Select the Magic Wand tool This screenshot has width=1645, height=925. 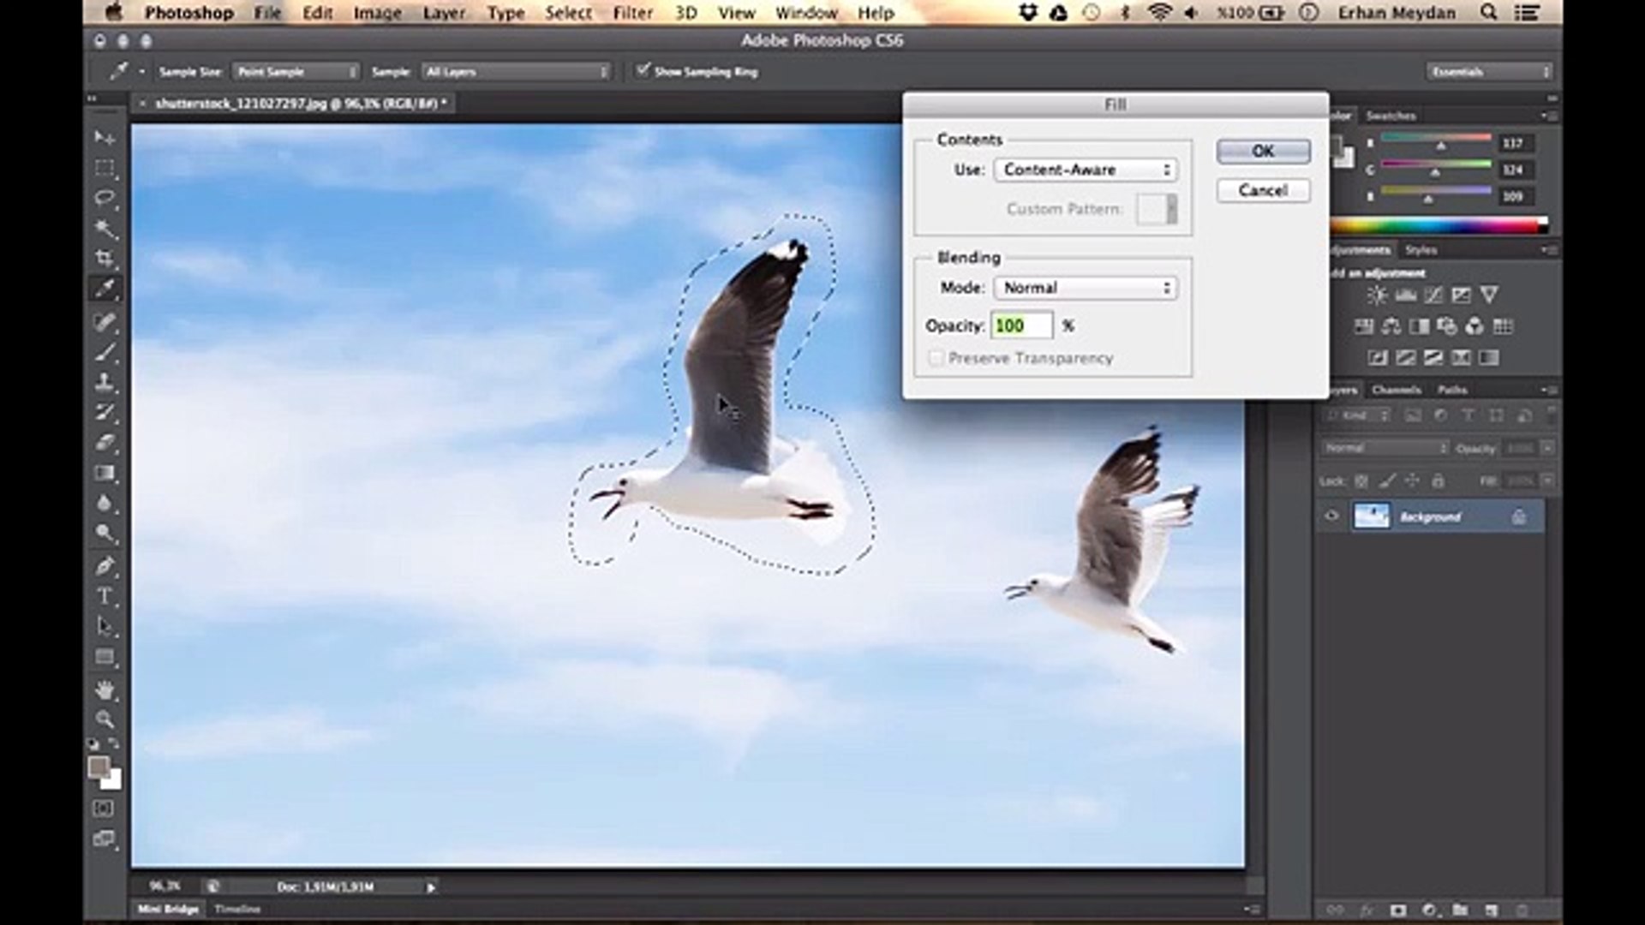[105, 228]
